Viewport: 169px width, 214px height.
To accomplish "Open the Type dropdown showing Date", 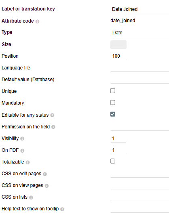I will pyautogui.click(x=139, y=33).
